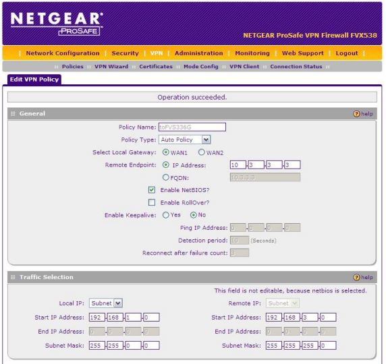386x364 pixels.
Task: Go to the Policies submenu
Action: click(73, 67)
